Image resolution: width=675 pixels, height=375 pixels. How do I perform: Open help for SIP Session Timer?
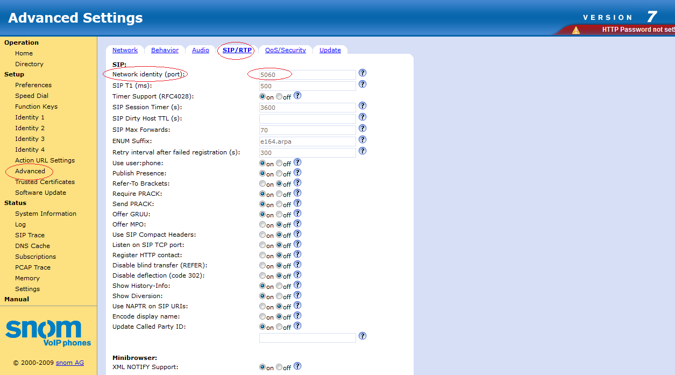(363, 106)
